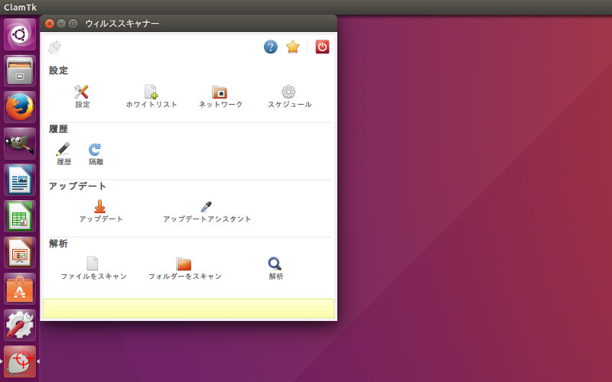Launch GIMP from the launcher
Image resolution: width=612 pixels, height=382 pixels.
click(x=20, y=144)
